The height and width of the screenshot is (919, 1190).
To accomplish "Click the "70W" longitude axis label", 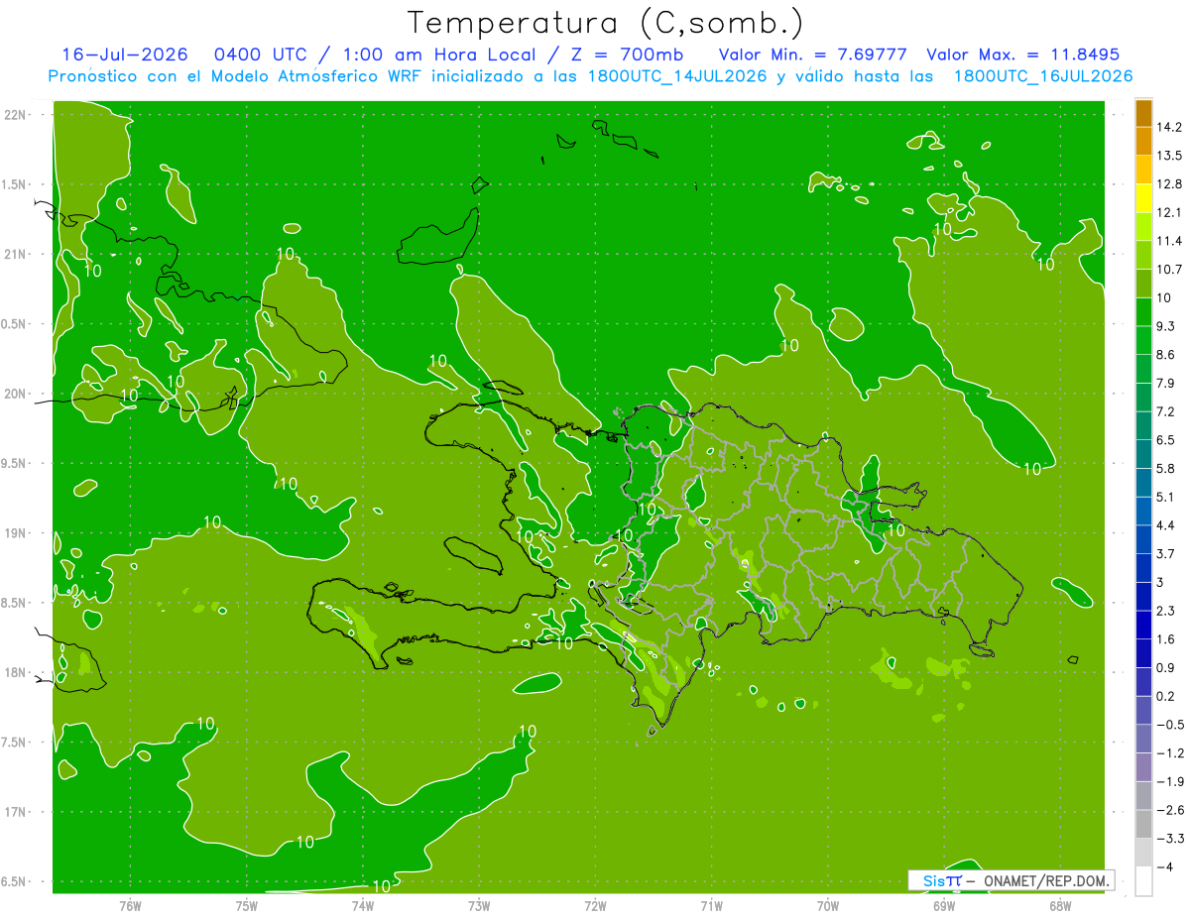I will point(828,905).
